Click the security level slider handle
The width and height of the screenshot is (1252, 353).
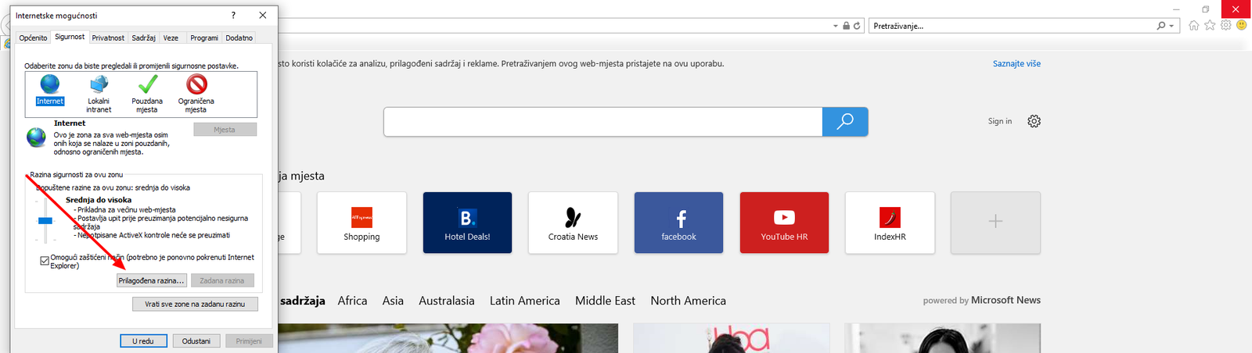45,221
